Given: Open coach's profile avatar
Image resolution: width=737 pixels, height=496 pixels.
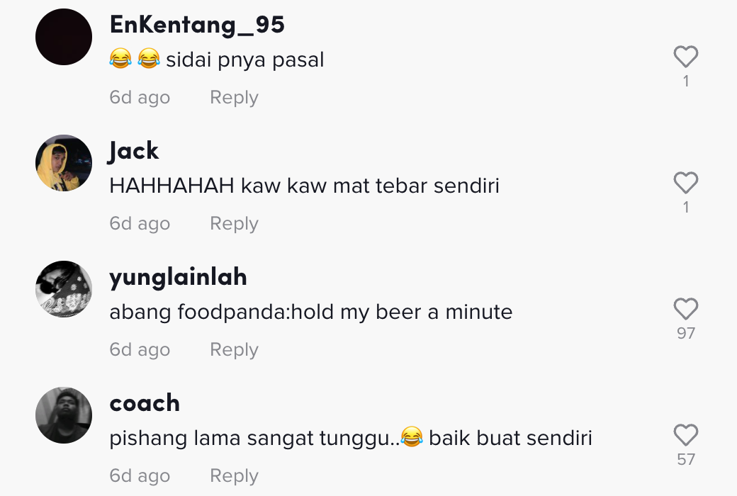Looking at the screenshot, I should tap(64, 415).
